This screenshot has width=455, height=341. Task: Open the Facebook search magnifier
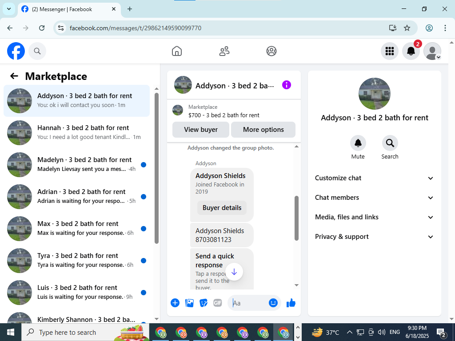37,51
